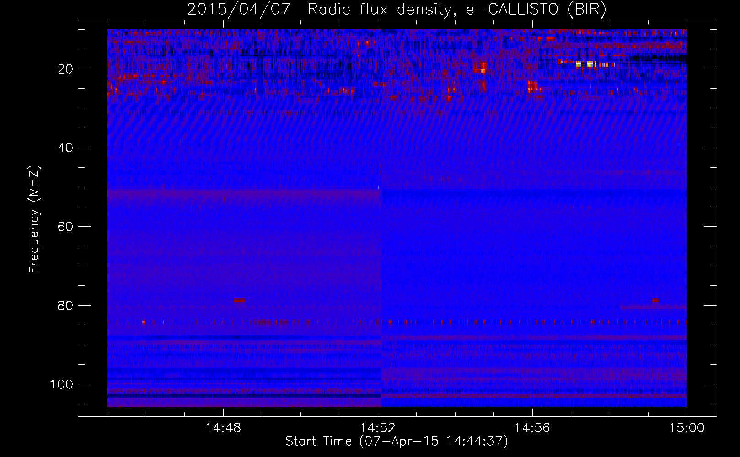Click the plot title "Radio flux density, e-CALLISTO (BIR)"
Viewport: 740px width, 457px height.
[456, 10]
